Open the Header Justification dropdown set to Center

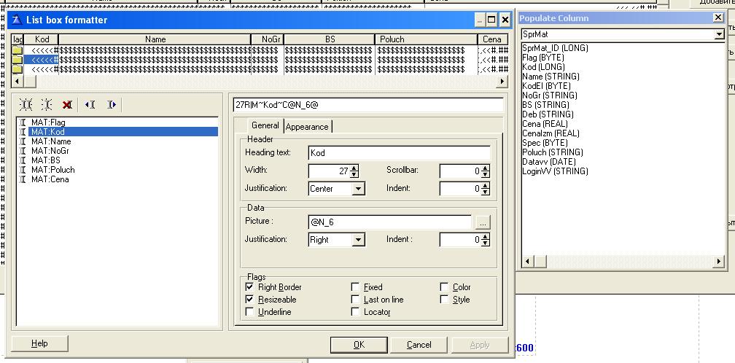click(x=358, y=189)
